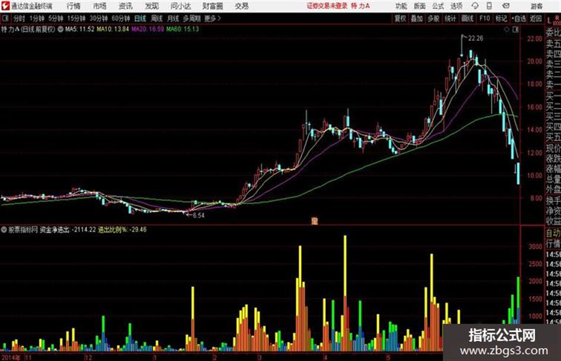Click the 窗 marker below the price chart
The height and width of the screenshot is (361, 561).
[x=315, y=221]
